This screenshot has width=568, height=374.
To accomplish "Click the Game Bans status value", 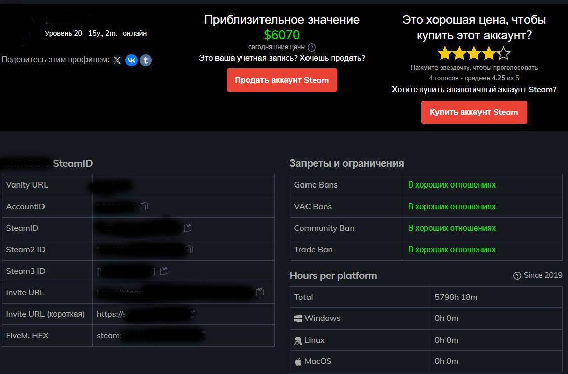I will [x=452, y=184].
